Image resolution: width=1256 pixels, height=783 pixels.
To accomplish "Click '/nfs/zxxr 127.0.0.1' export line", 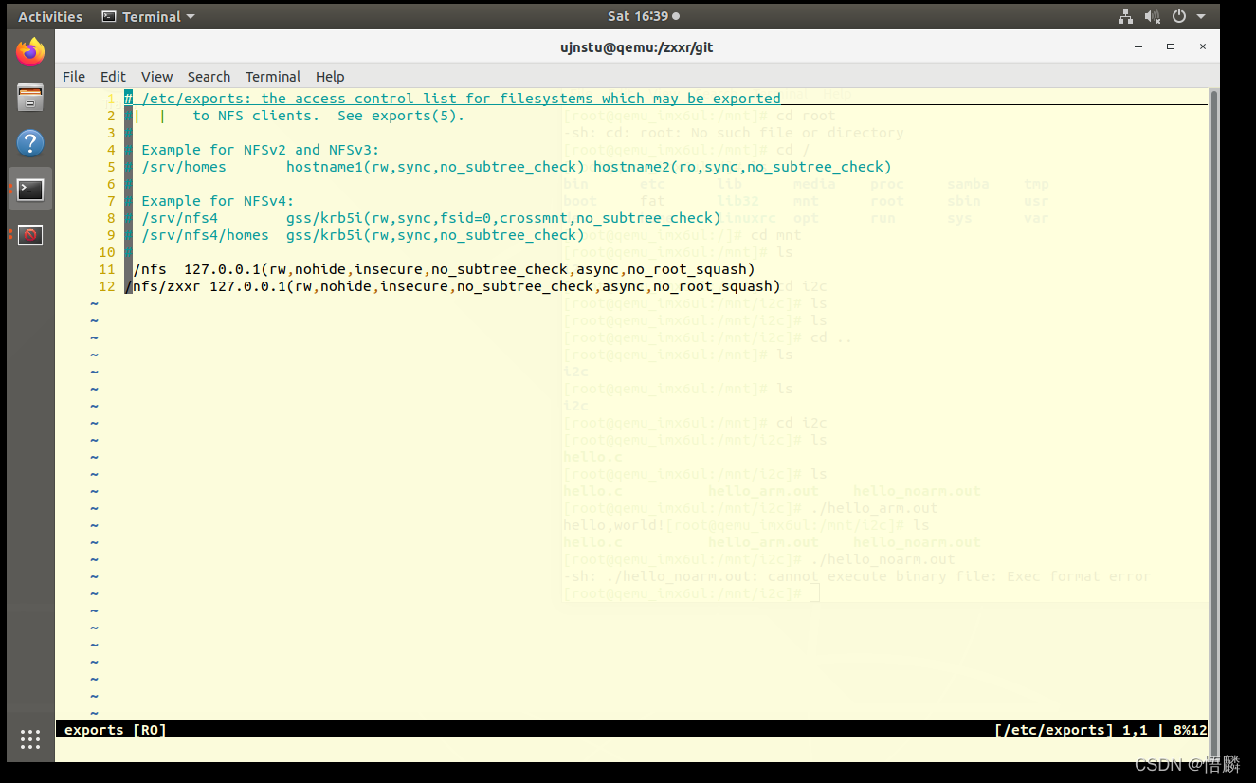I will [x=452, y=286].
